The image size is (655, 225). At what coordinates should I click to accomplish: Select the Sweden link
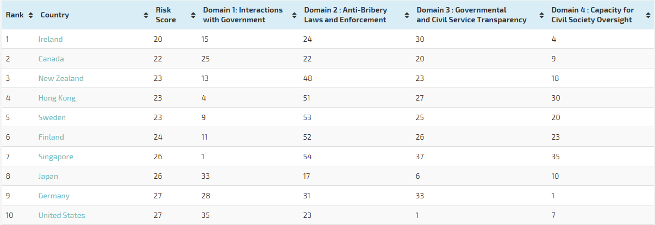coord(52,117)
